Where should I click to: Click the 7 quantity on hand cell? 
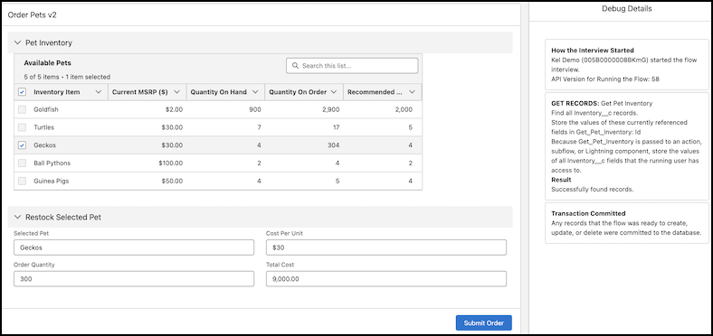coord(259,127)
